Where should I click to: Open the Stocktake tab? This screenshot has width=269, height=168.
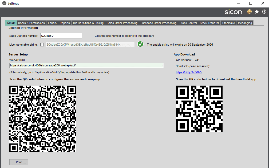(x=228, y=23)
